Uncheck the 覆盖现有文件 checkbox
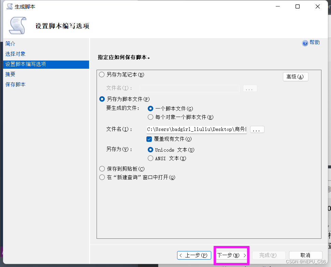 [149, 139]
